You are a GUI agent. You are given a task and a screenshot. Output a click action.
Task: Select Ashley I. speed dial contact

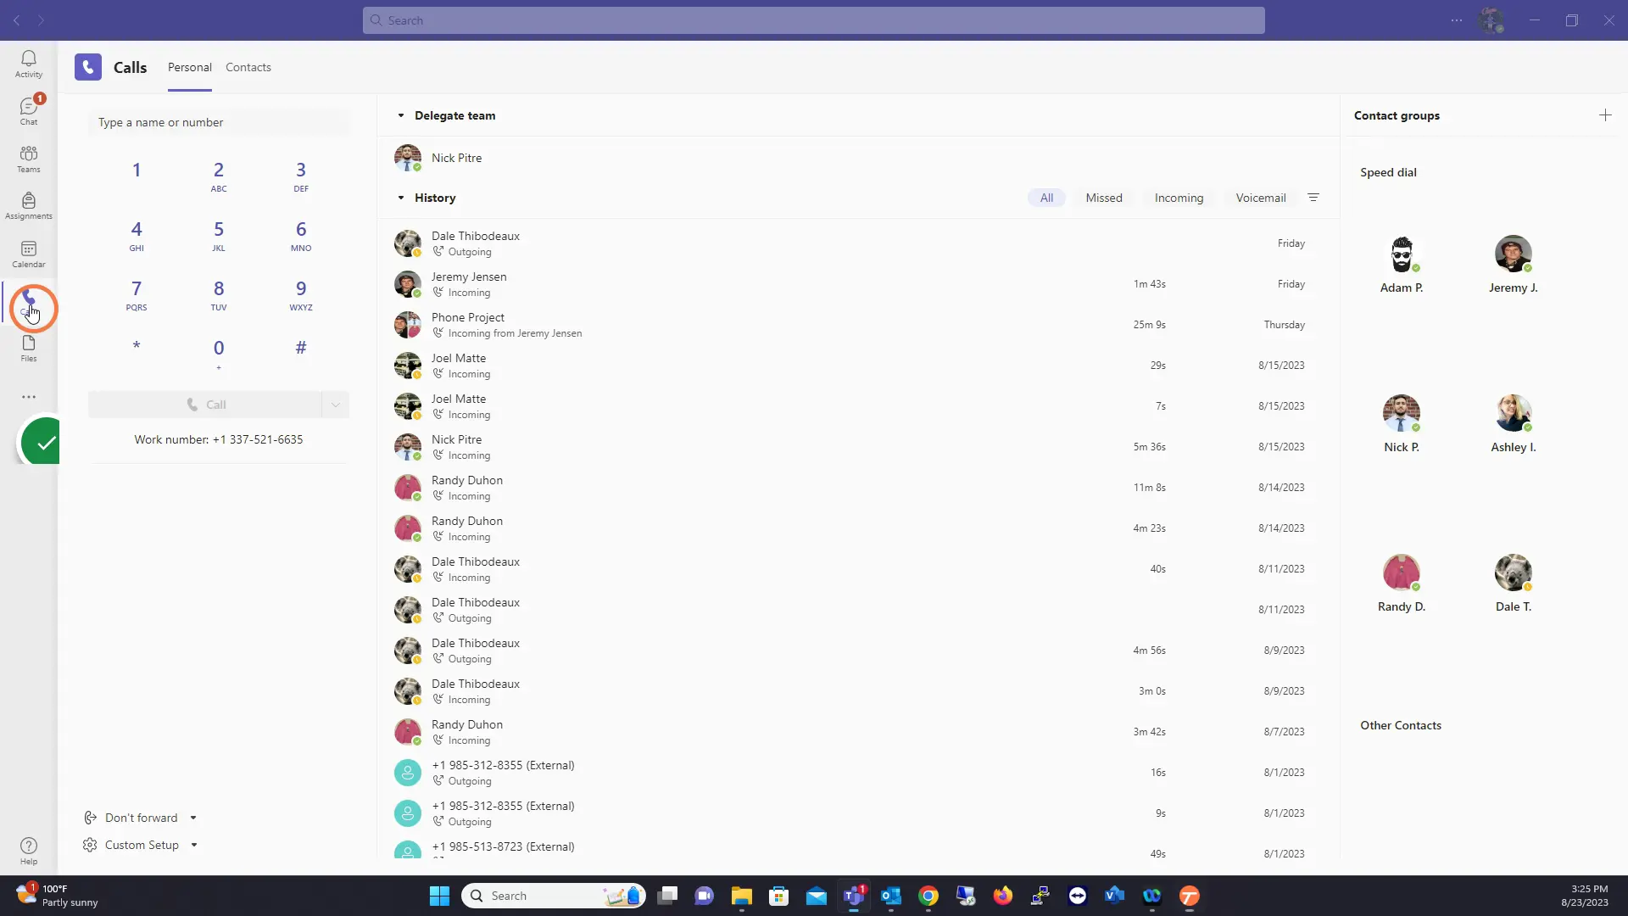(x=1514, y=424)
